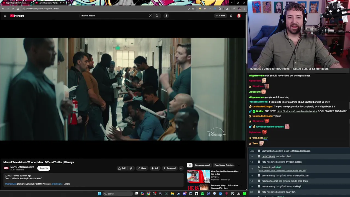Mute the Marvel Television tab audio icon
Viewport: 350px width, 197px height.
(60, 3)
